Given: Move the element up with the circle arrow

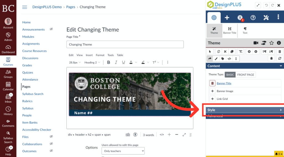Looking at the screenshot, I should (249, 52).
